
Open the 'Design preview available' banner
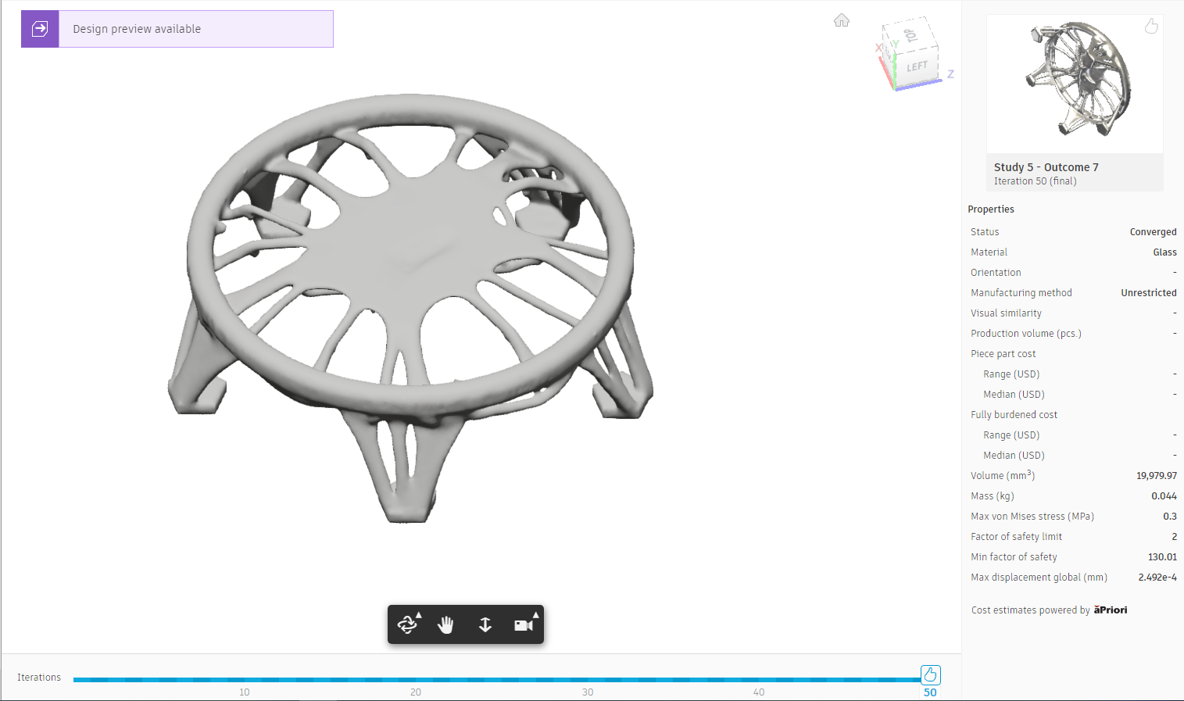177,29
